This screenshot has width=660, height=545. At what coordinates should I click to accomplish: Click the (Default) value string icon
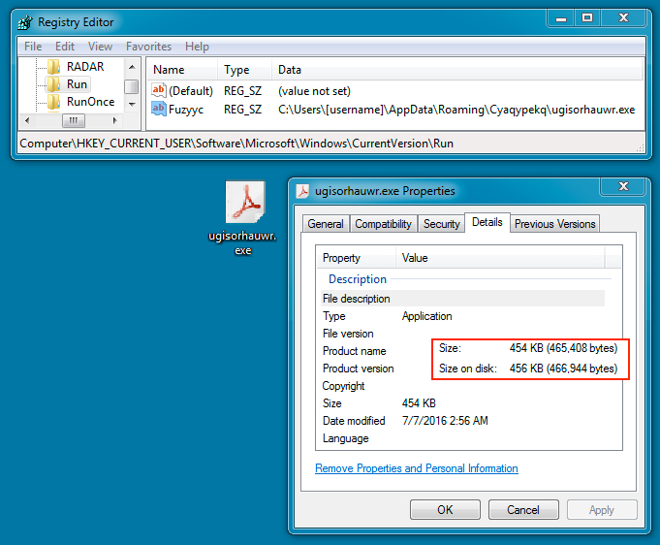[159, 90]
